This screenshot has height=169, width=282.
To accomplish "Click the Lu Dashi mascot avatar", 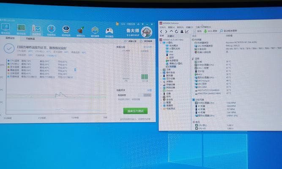I will 147,32.
